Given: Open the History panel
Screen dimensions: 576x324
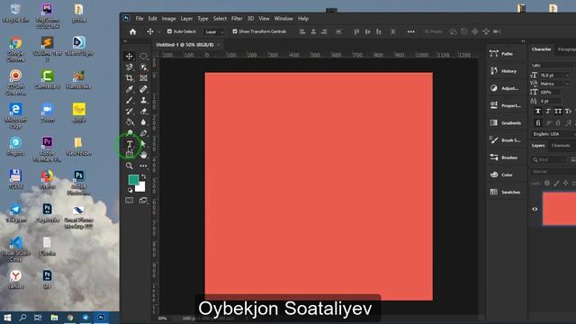Looking at the screenshot, I should (506, 71).
